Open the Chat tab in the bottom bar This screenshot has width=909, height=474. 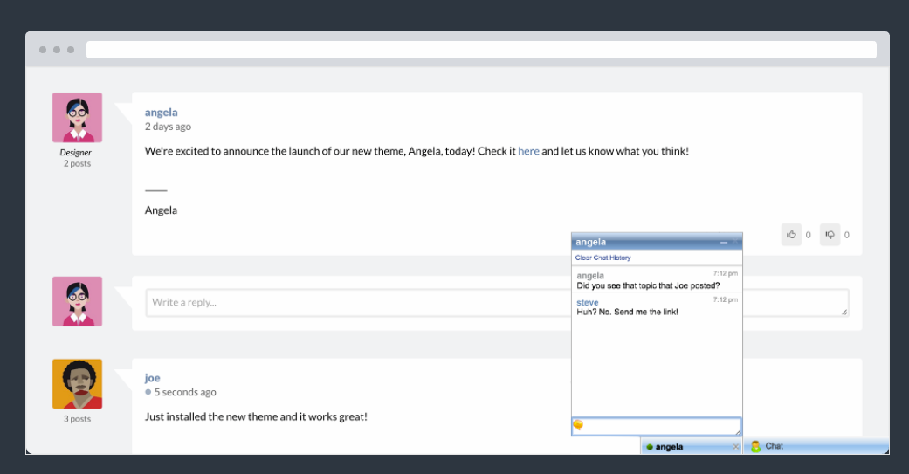point(816,446)
